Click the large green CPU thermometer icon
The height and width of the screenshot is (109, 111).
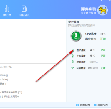(x=76, y=36)
